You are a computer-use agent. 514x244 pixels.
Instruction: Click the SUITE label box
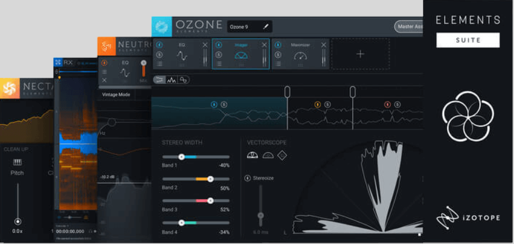[x=468, y=40]
